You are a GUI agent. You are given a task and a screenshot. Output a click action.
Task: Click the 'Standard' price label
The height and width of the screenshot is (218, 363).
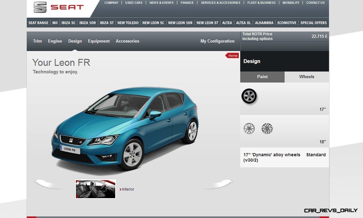316,155
